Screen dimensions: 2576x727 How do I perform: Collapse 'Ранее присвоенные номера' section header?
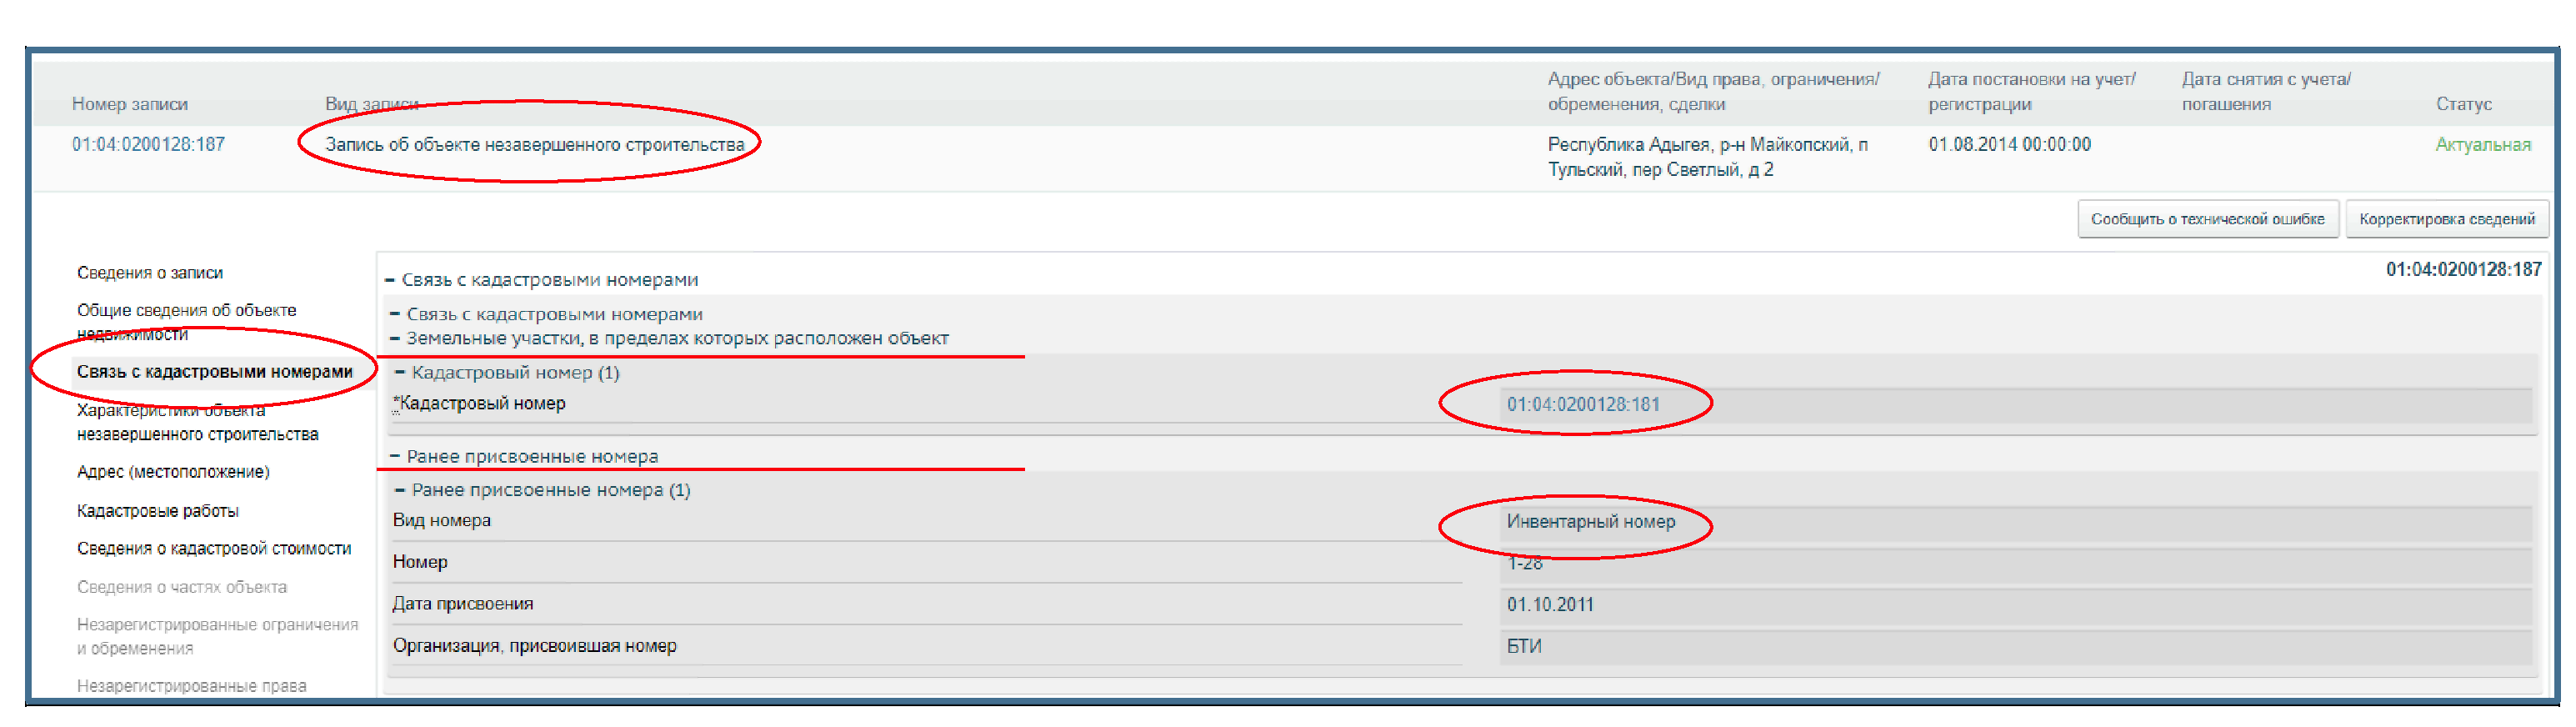point(395,456)
